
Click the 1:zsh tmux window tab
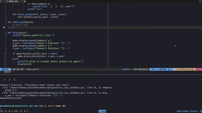pos(102,111)
